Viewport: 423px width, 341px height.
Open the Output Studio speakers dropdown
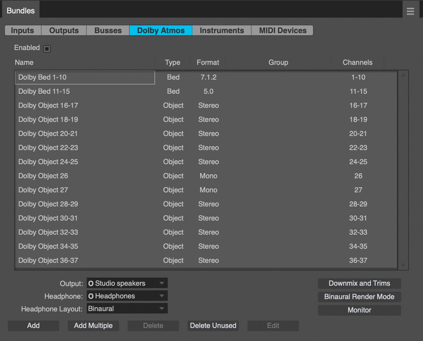127,283
